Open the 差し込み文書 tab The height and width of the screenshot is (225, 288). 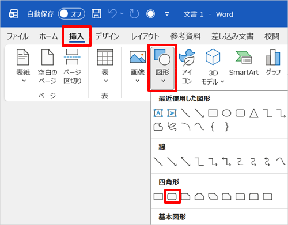pyautogui.click(x=233, y=36)
